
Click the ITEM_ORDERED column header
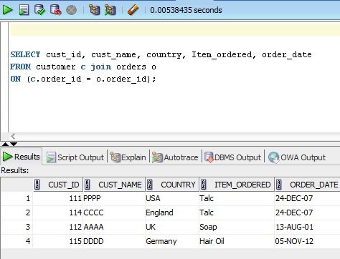237,185
